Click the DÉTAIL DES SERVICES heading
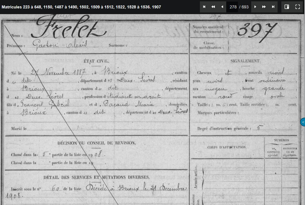The image size is (305, 205). [x=96, y=177]
